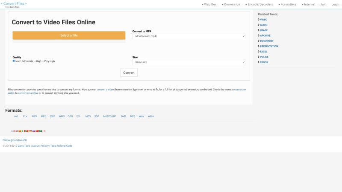Choose the UK flag language icon

click(16, 131)
